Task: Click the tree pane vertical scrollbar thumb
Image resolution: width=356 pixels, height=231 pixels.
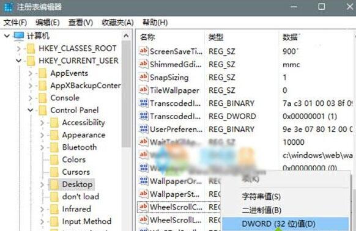Action: [126, 94]
